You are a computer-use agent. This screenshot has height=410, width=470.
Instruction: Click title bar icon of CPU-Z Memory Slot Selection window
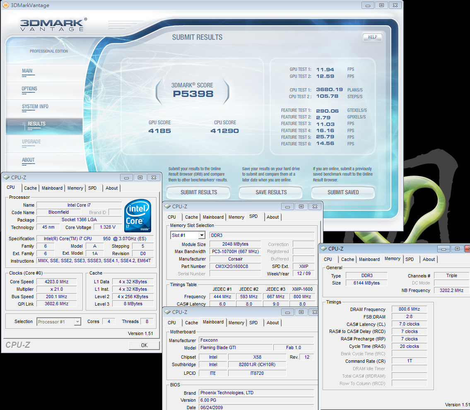(167, 207)
